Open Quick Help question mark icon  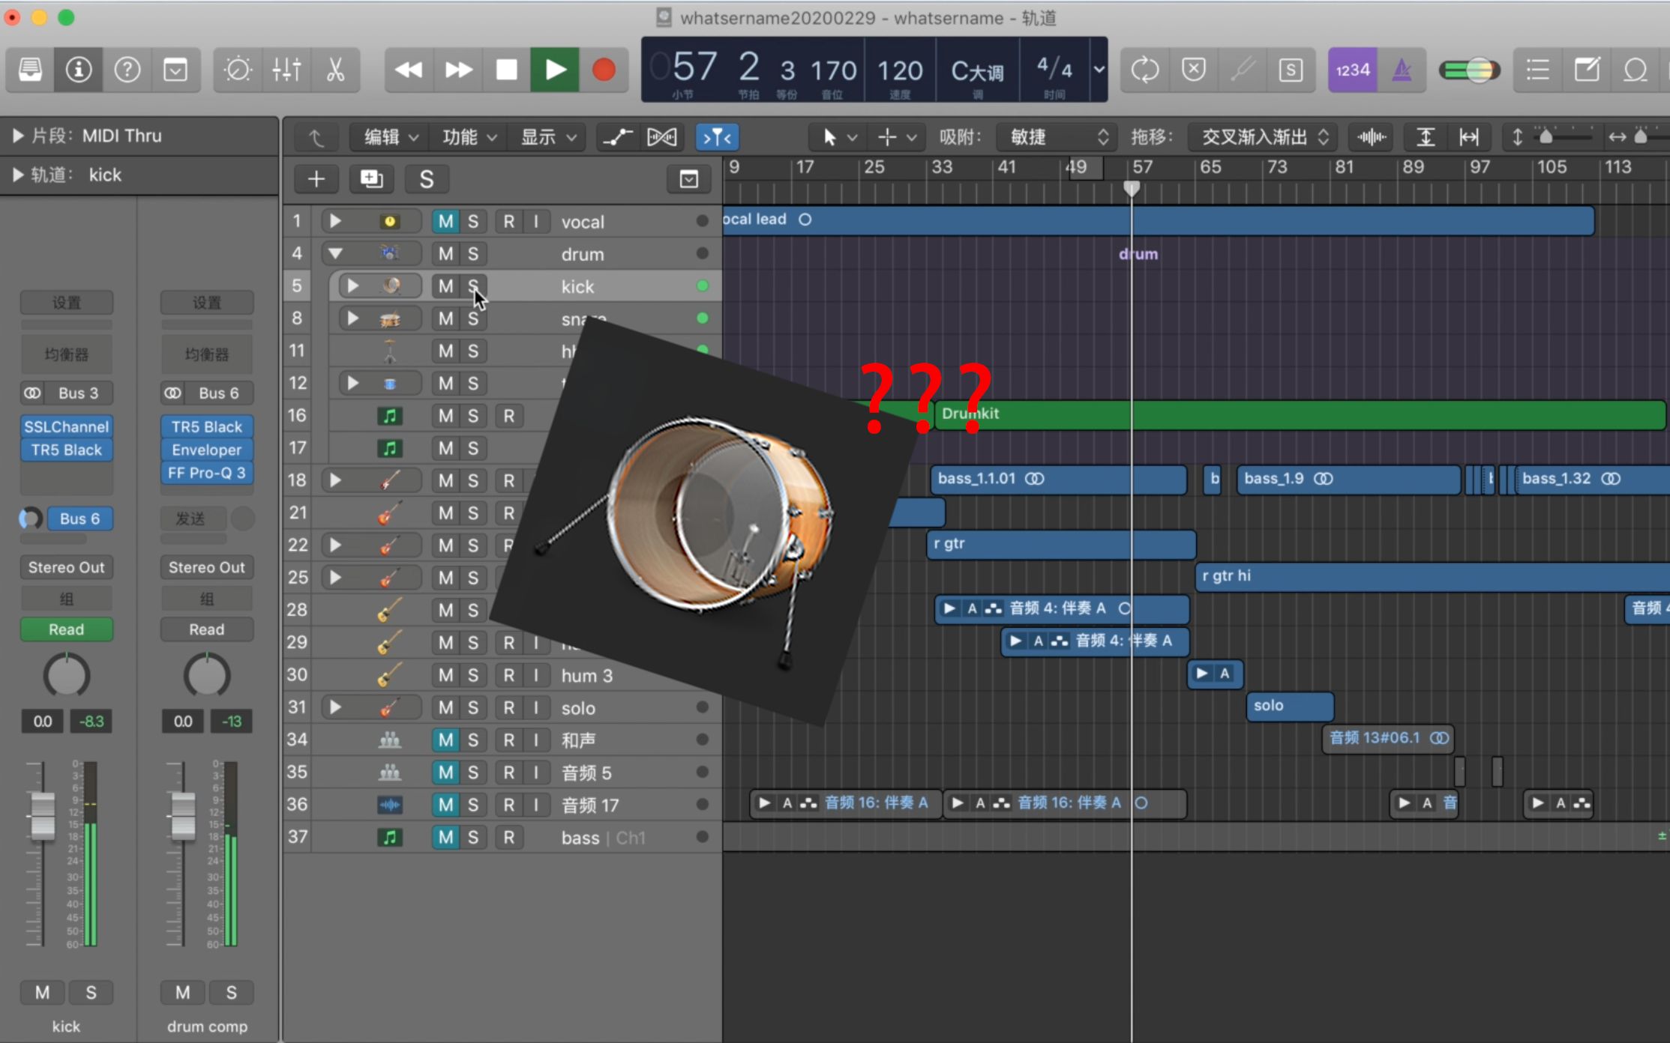pos(127,70)
